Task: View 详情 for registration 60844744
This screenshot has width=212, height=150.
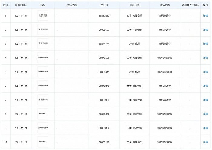Action: (205, 44)
